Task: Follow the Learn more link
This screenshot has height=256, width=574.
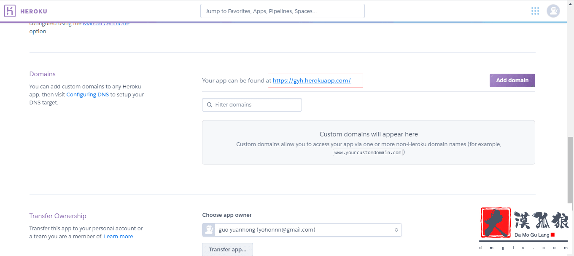Action: click(x=119, y=237)
